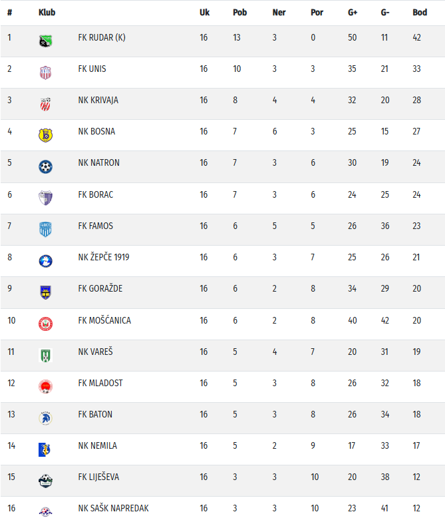Select the FK Mladost red logo
Screen dimensions: 445x530
point(45,386)
